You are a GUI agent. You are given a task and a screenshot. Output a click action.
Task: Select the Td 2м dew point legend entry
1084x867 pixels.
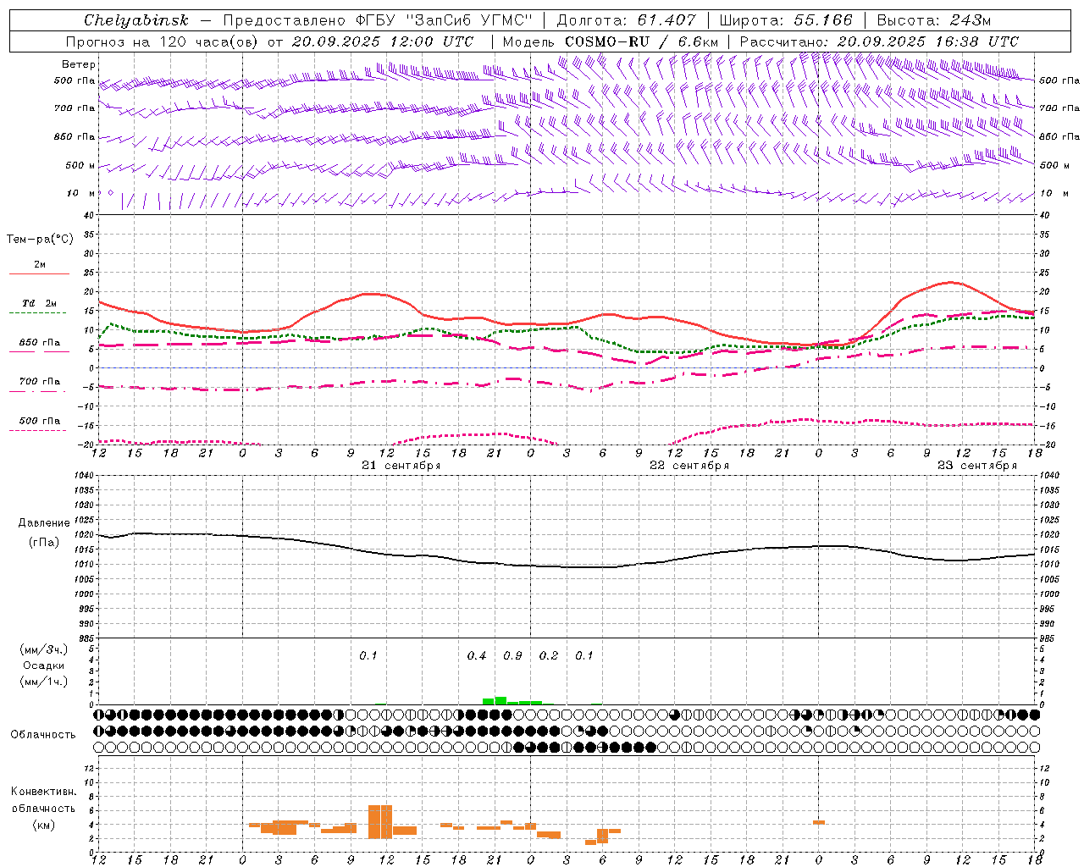pyautogui.click(x=39, y=303)
